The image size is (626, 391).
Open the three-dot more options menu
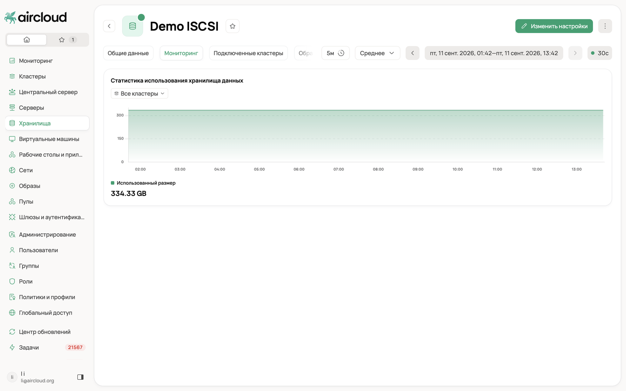[605, 26]
